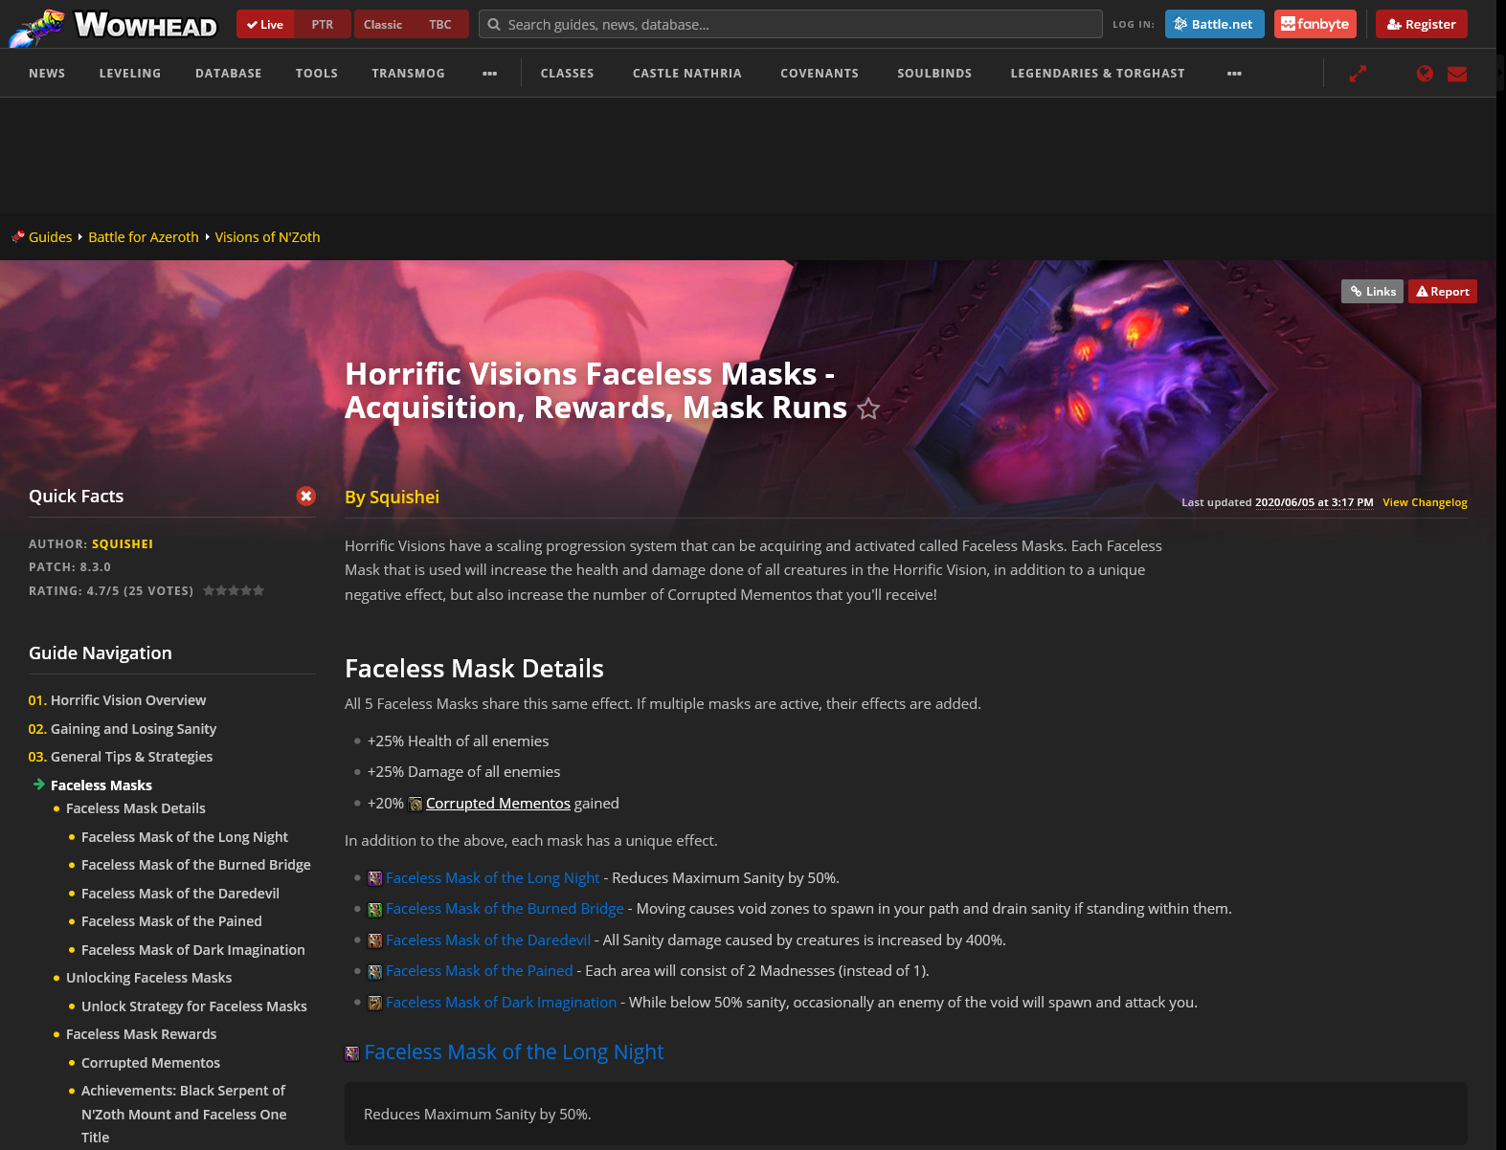Go to General Tips & Strategies

(x=131, y=757)
